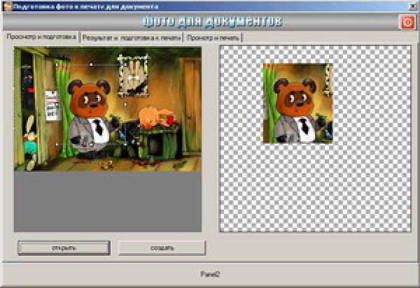Click the 'открыть' button
The width and height of the screenshot is (420, 288).
(64, 248)
